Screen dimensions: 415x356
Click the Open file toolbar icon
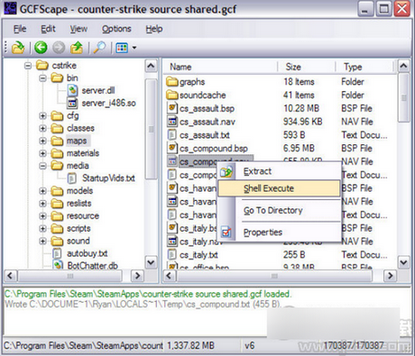(18, 48)
